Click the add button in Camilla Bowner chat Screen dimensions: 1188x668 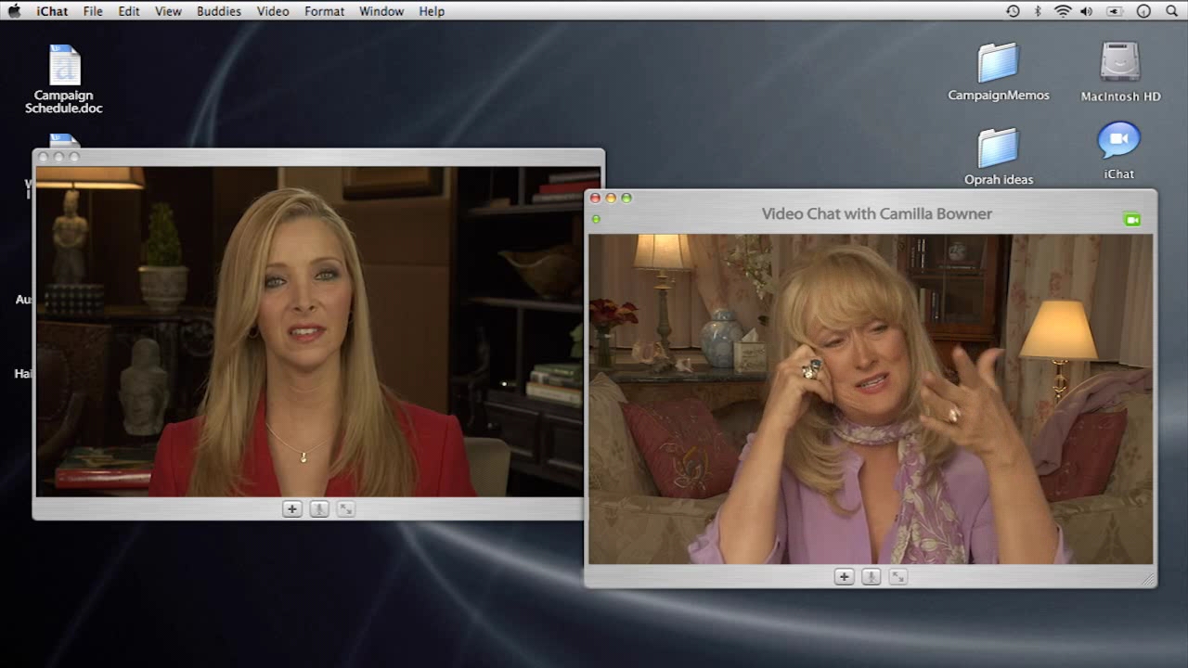coord(844,576)
